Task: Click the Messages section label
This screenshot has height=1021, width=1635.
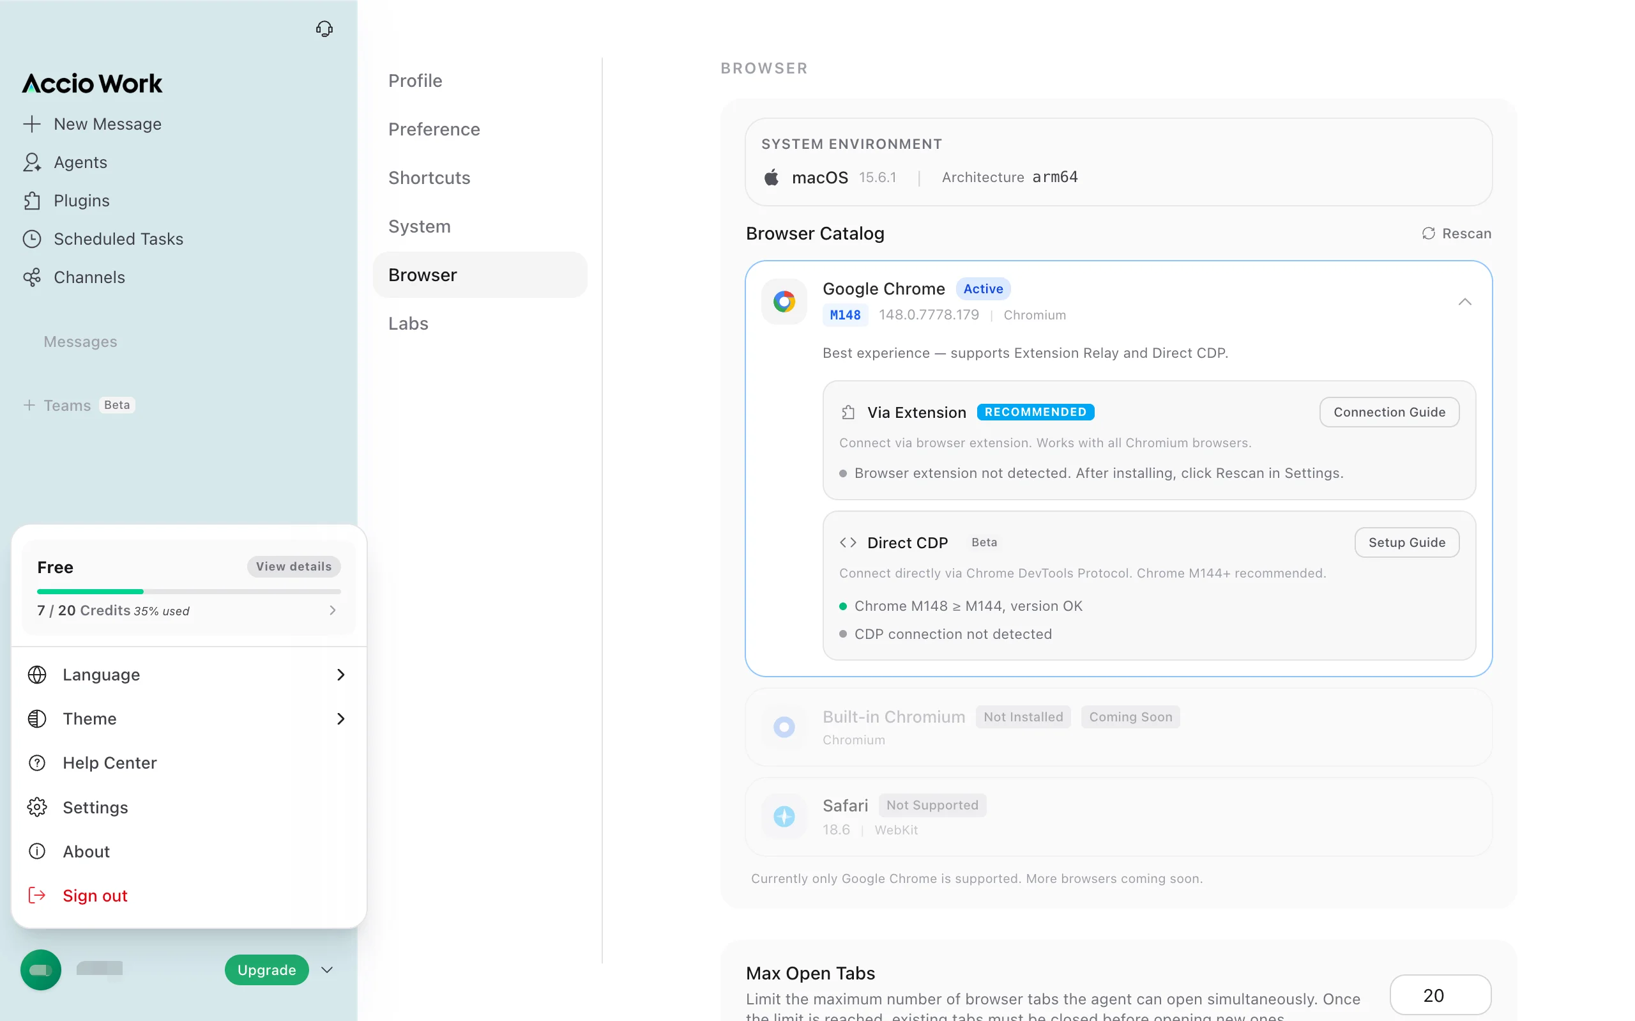Action: 80,342
